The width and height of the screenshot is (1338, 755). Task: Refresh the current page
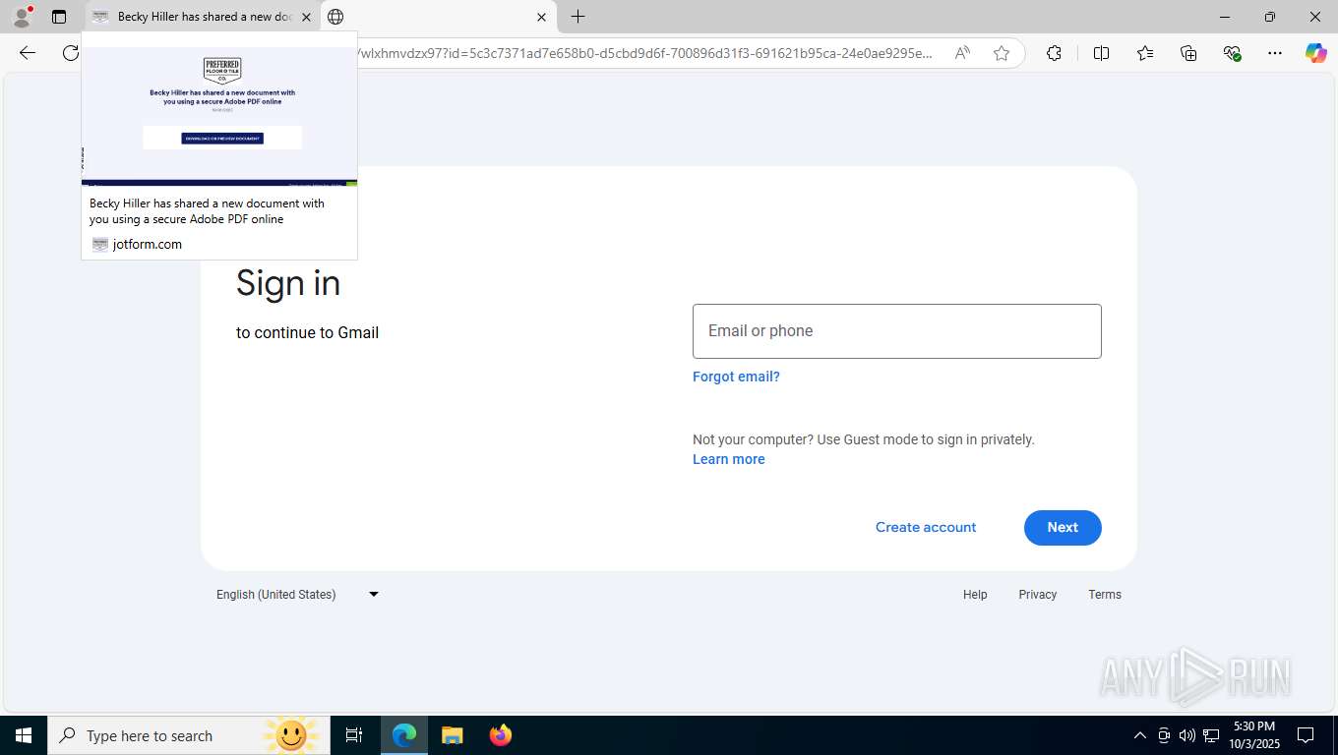point(71,53)
